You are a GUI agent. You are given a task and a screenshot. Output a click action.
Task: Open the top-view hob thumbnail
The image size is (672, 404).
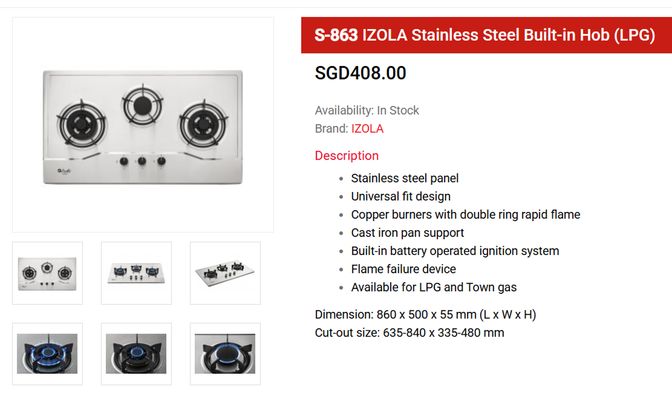point(47,273)
